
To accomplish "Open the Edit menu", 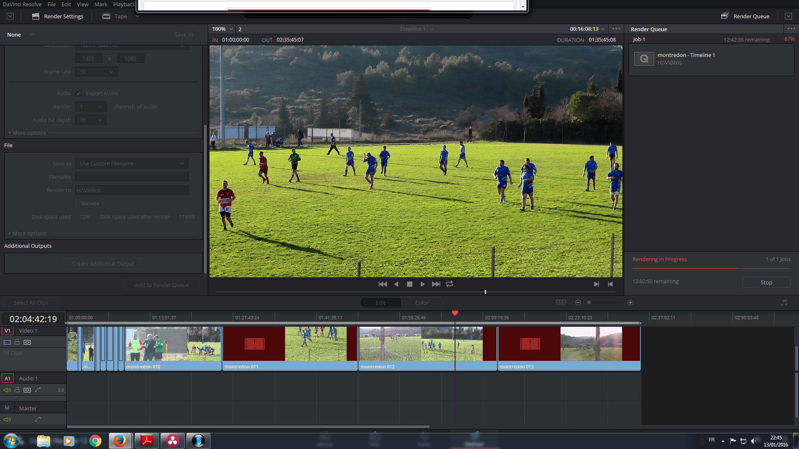I will [66, 4].
